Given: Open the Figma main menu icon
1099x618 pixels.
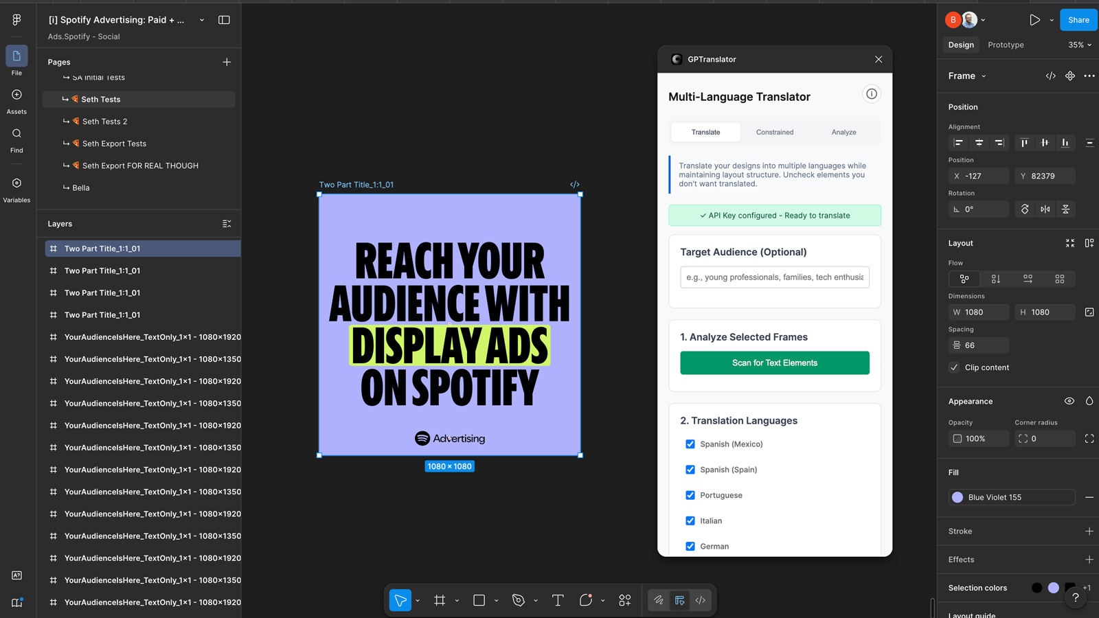Looking at the screenshot, I should [16, 20].
